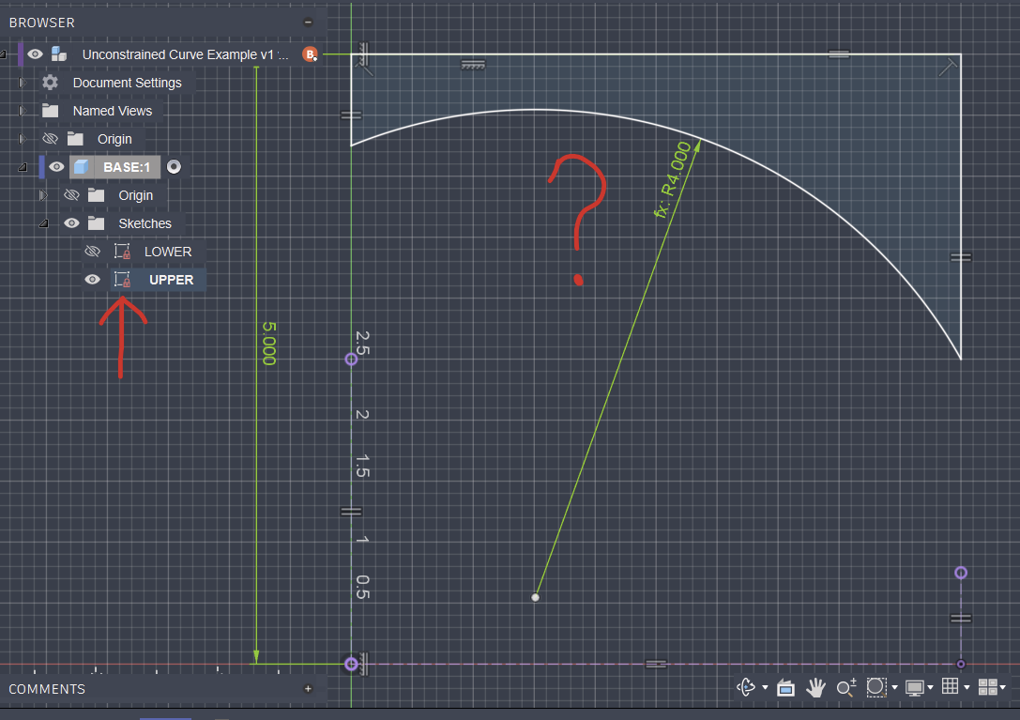Activate the Pan tool

click(815, 687)
